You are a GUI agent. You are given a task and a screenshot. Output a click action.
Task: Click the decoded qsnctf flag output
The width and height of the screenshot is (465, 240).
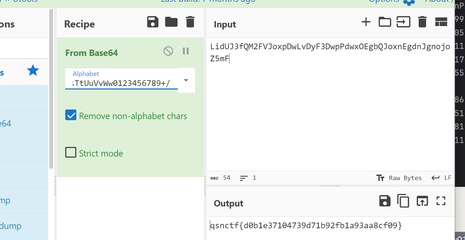(x=306, y=225)
